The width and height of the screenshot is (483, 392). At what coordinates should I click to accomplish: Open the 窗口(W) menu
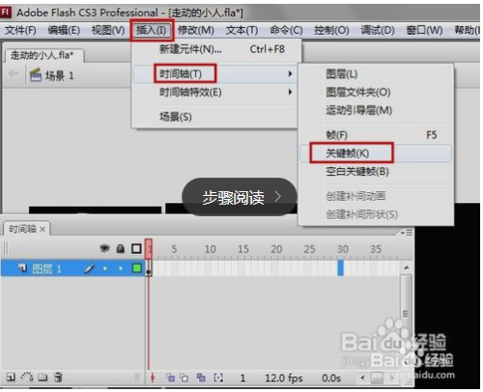coord(424,30)
